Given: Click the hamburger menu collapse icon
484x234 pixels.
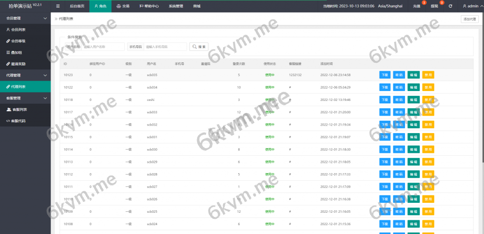Looking at the screenshot, I should [58, 6].
